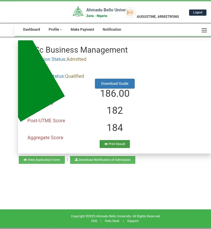Click the Ahmadu Bello University crest logo
Image resolution: width=211 pixels, height=229 pixels.
click(78, 12)
